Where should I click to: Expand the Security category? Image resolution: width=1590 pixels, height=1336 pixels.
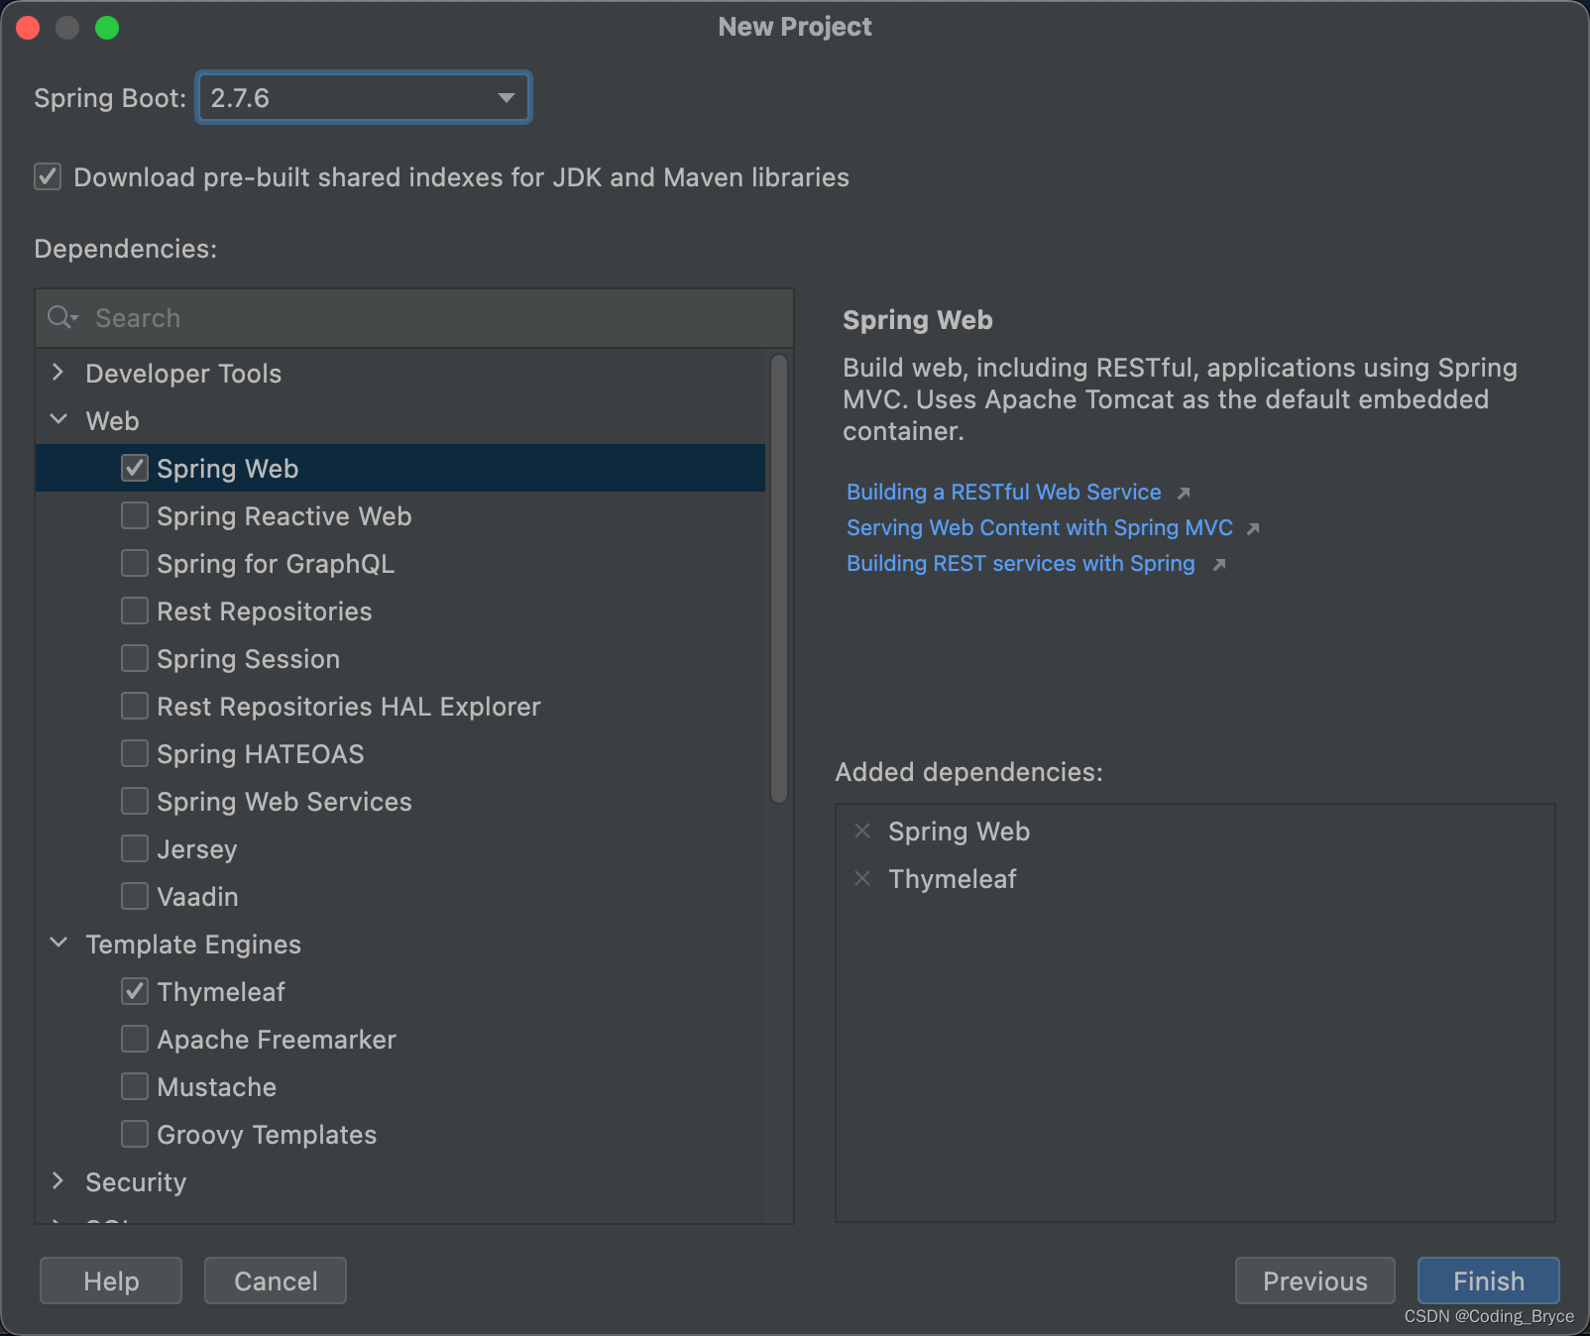pos(57,1181)
